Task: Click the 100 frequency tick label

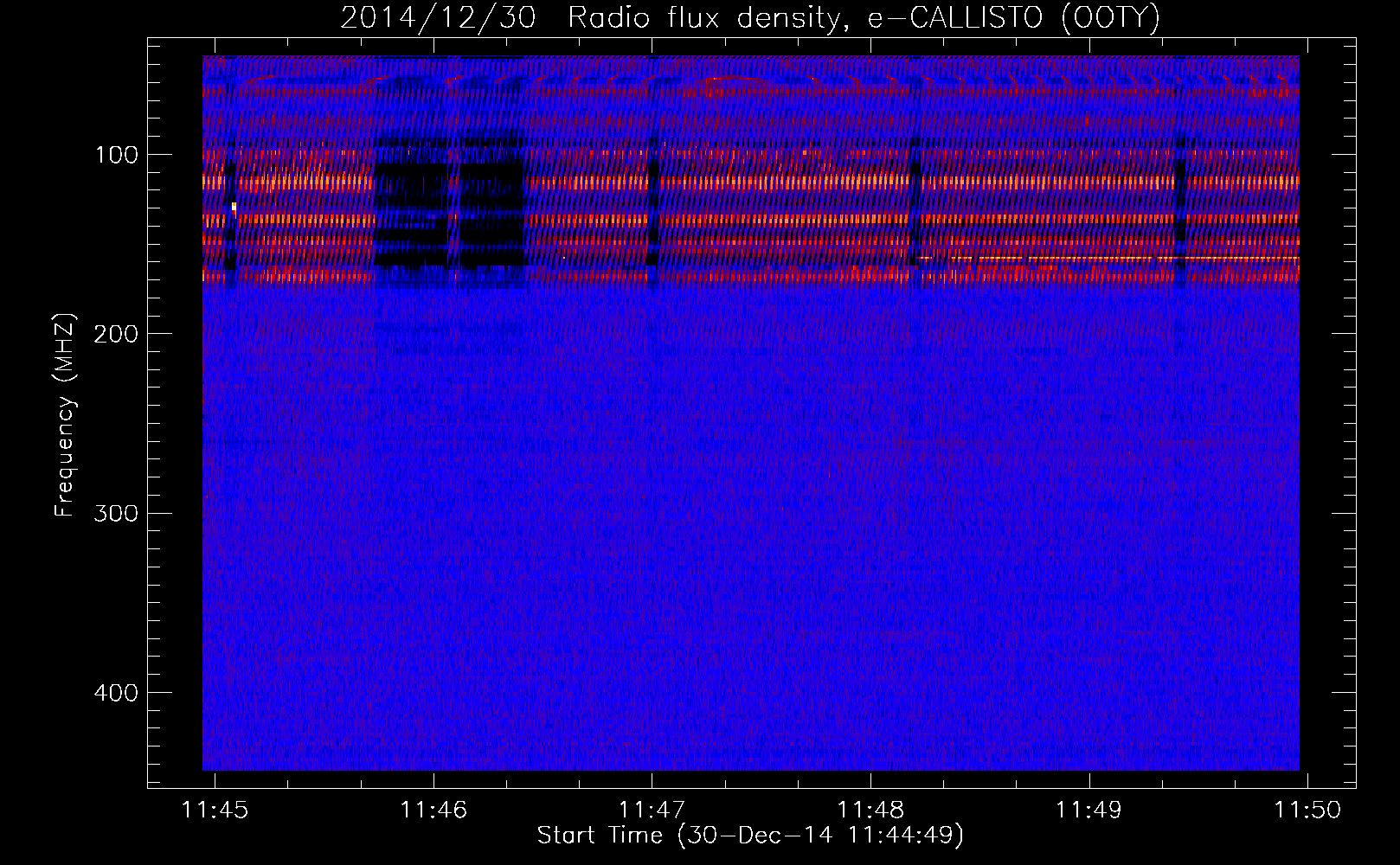Action: (x=117, y=155)
